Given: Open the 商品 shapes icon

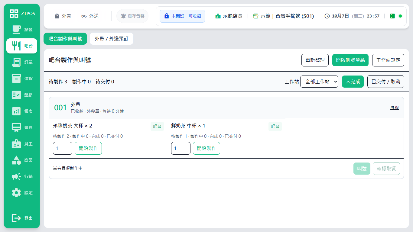Looking at the screenshot, I should [x=16, y=160].
